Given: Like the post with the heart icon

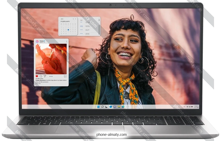Looking at the screenshot, I should pyautogui.click(x=37, y=76).
